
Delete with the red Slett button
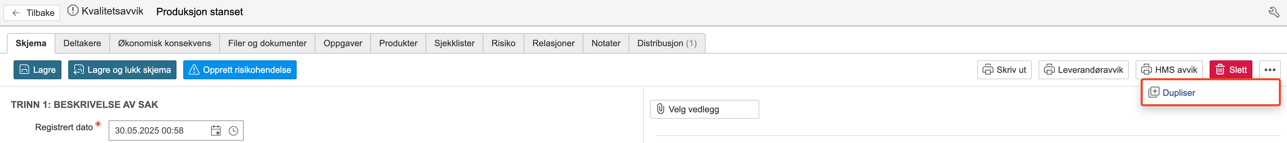point(1231,70)
